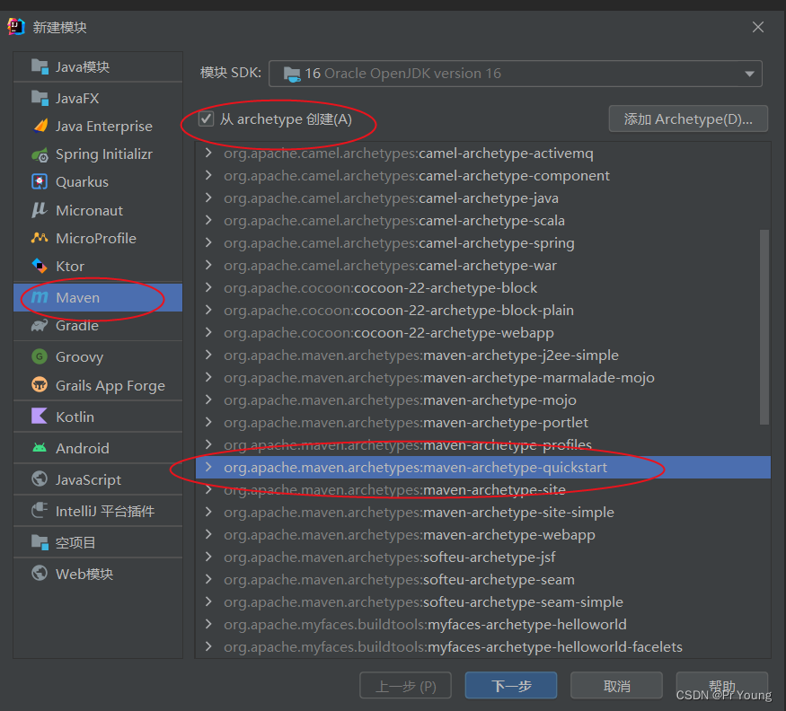786x711 pixels.
Task: Click the 帮助 button
Action: (x=722, y=686)
